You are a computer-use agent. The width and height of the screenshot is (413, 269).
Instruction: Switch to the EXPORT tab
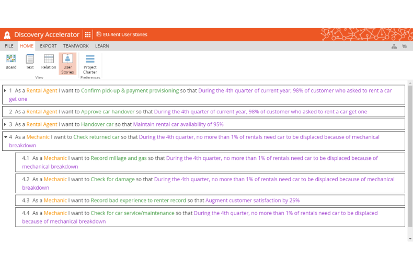48,46
